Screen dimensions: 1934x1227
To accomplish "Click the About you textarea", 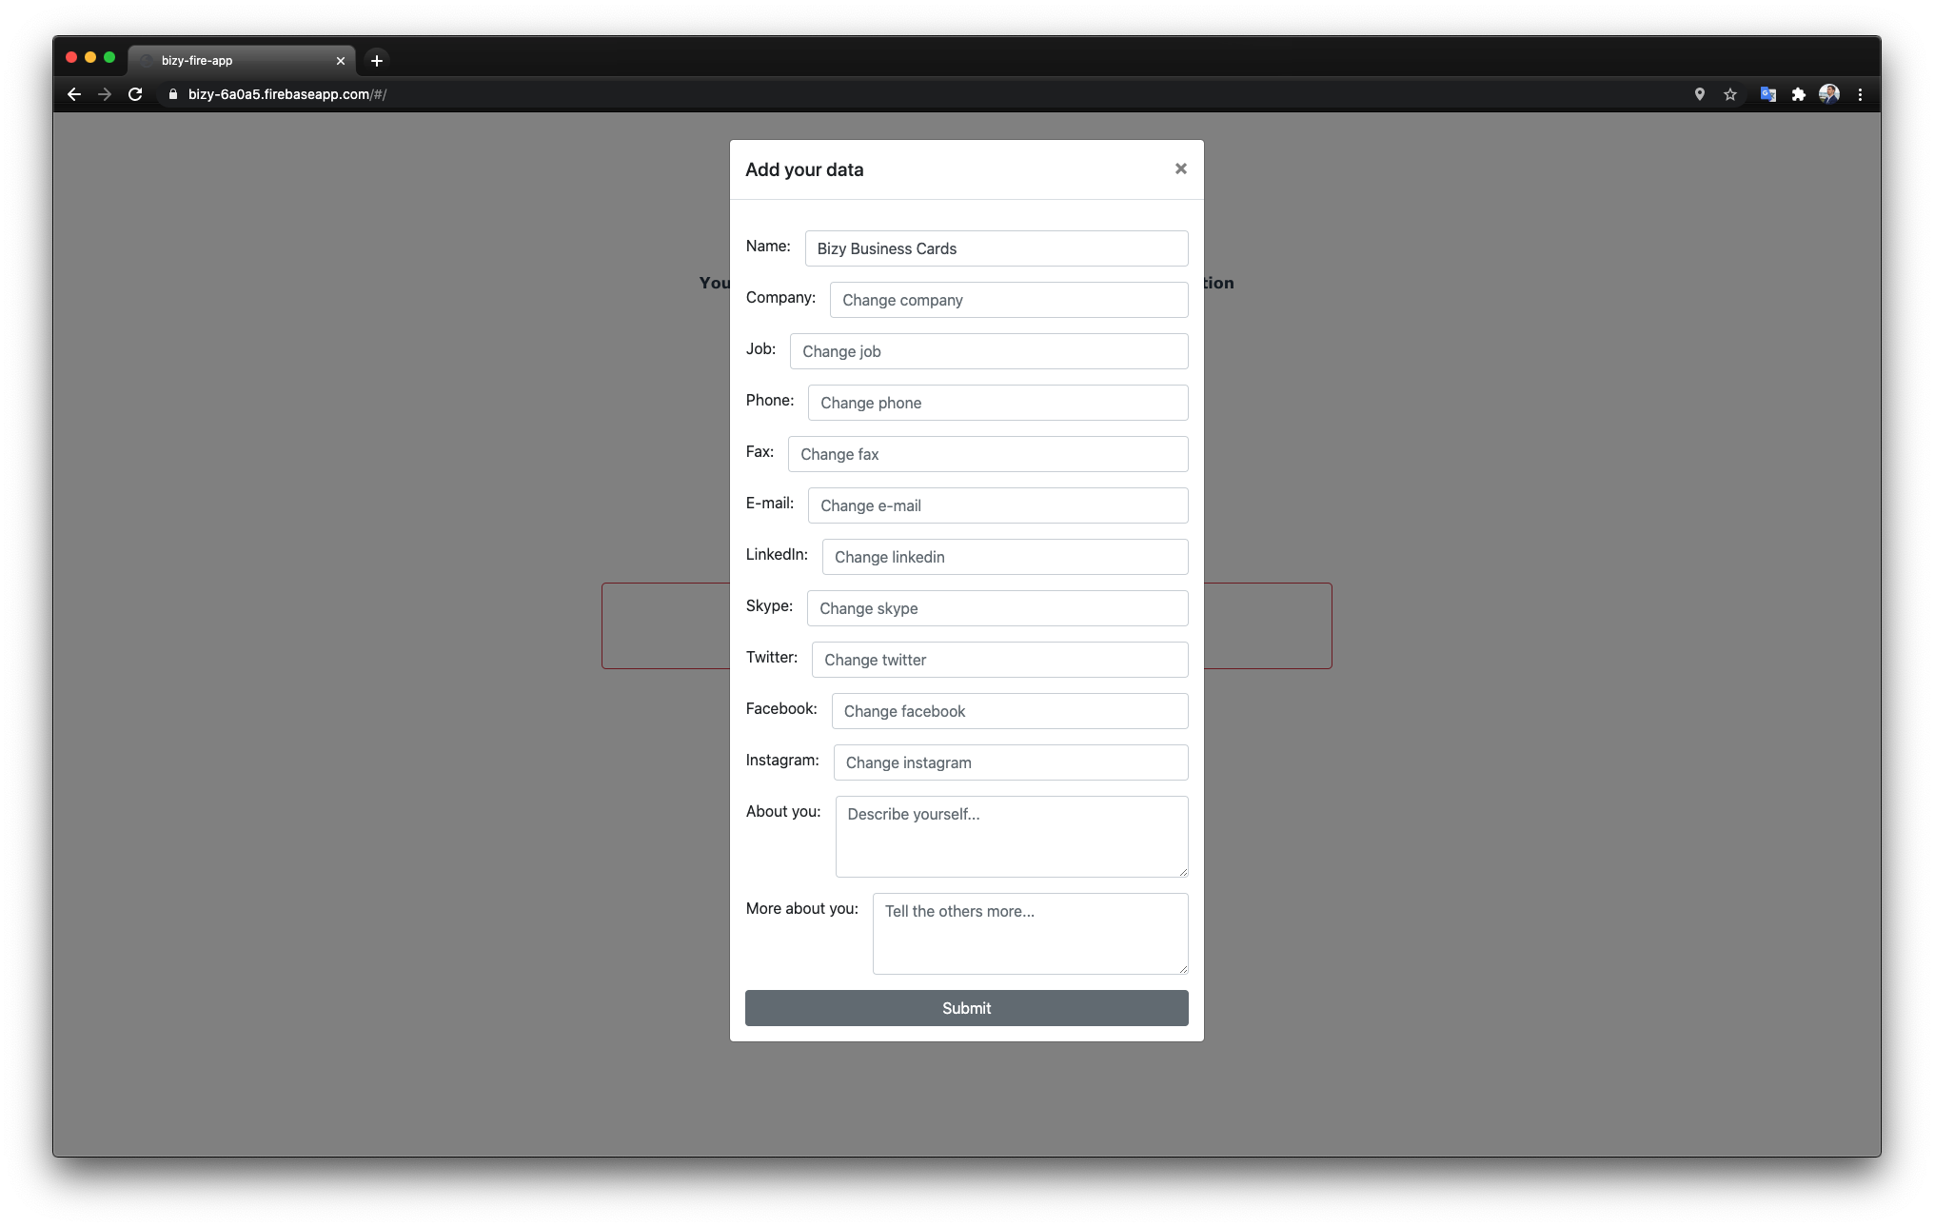I will coord(1009,835).
